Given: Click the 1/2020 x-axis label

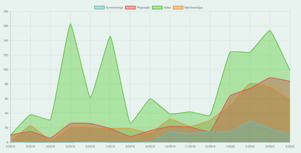Looking at the screenshot, I should click(230, 146).
